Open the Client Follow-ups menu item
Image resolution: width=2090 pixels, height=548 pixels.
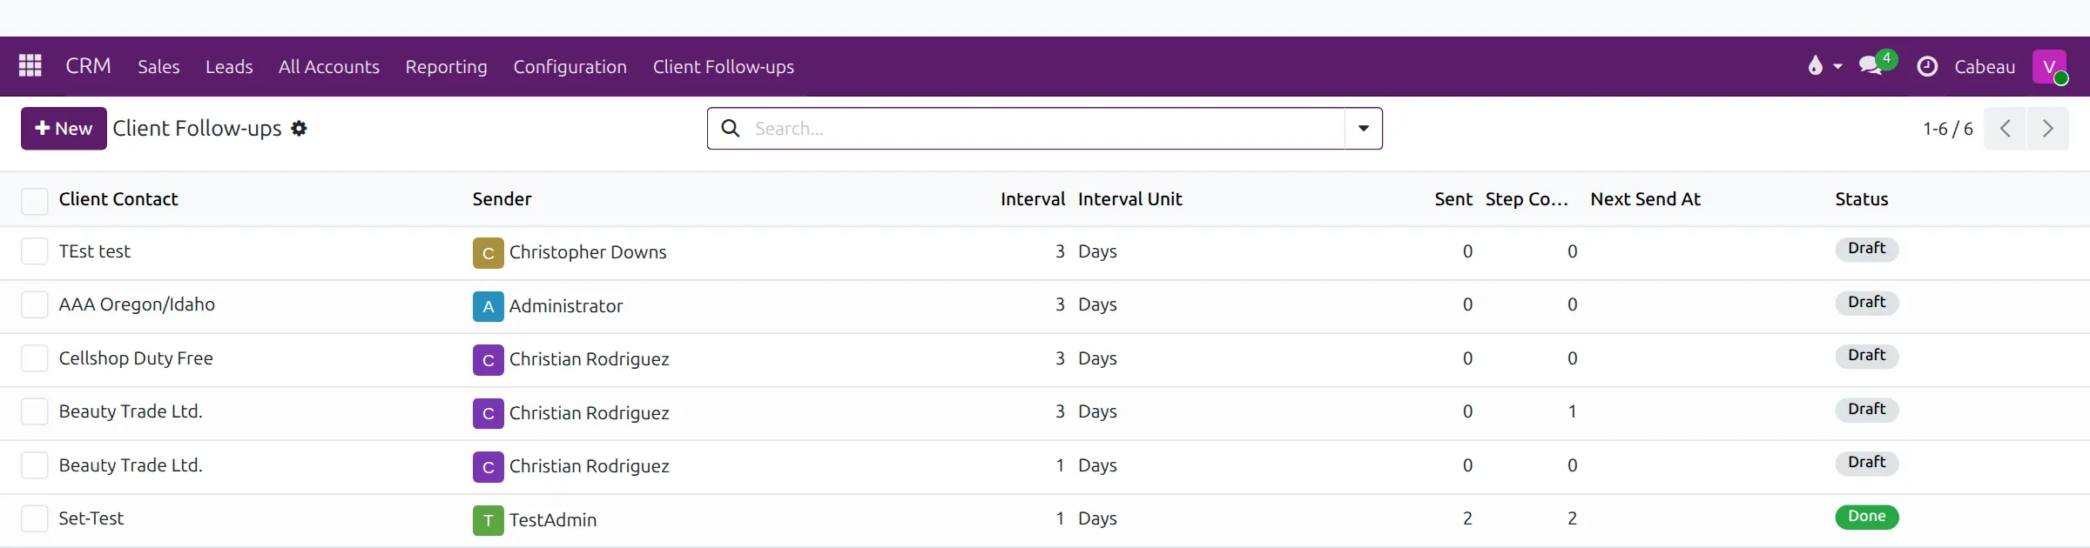tap(724, 67)
